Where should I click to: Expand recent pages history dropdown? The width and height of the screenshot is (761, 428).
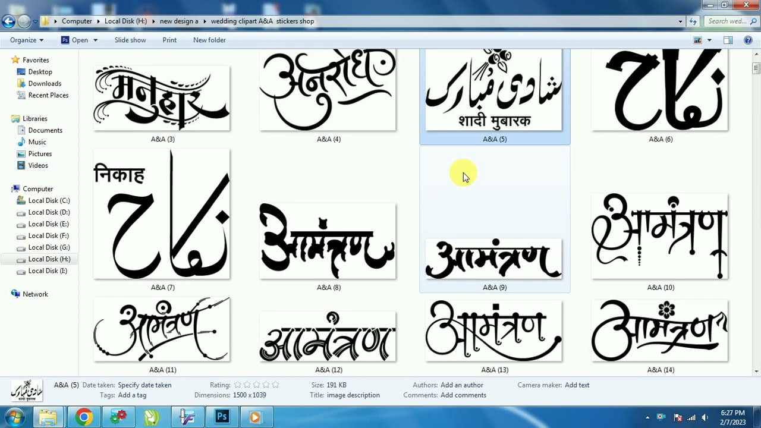35,22
